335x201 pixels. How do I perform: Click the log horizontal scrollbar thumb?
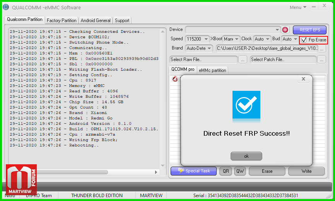point(72,172)
